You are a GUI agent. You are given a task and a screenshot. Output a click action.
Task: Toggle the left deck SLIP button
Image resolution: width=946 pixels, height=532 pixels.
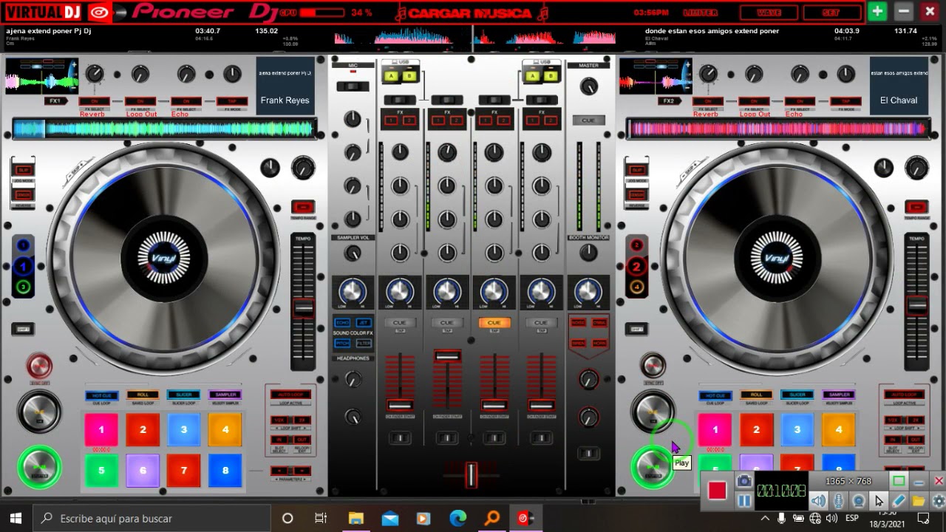coord(23,170)
